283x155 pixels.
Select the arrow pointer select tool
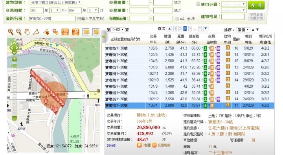(x=46, y=32)
